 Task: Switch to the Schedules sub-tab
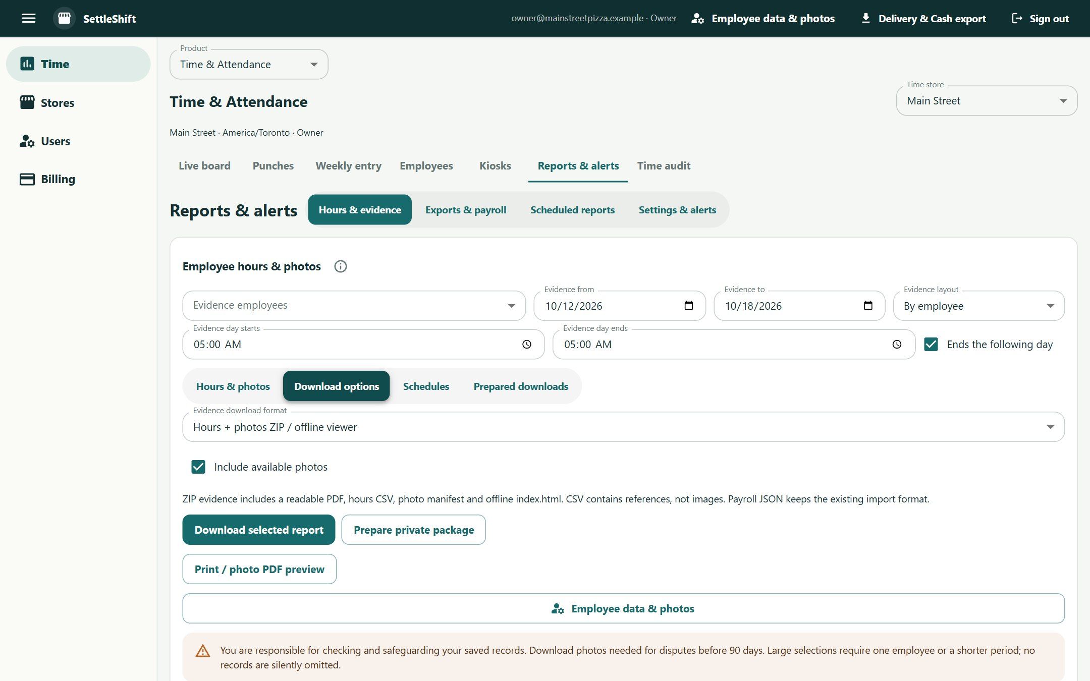click(x=426, y=386)
